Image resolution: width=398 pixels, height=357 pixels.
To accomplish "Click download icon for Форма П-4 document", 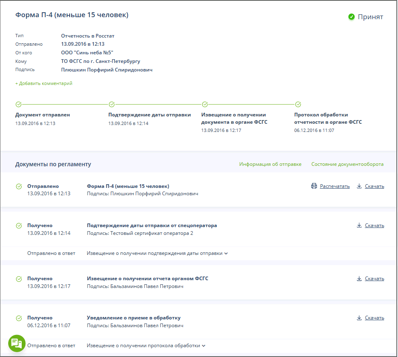I will (359, 186).
